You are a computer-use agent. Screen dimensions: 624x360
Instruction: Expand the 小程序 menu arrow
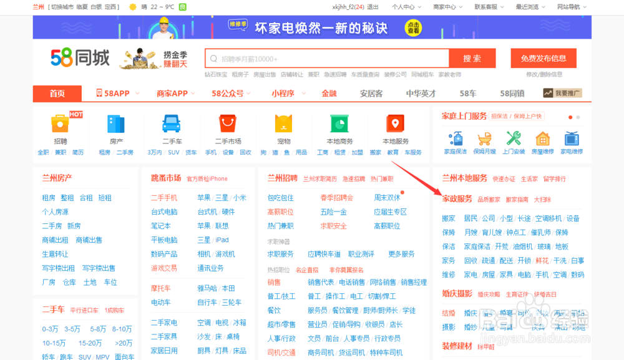[304, 94]
